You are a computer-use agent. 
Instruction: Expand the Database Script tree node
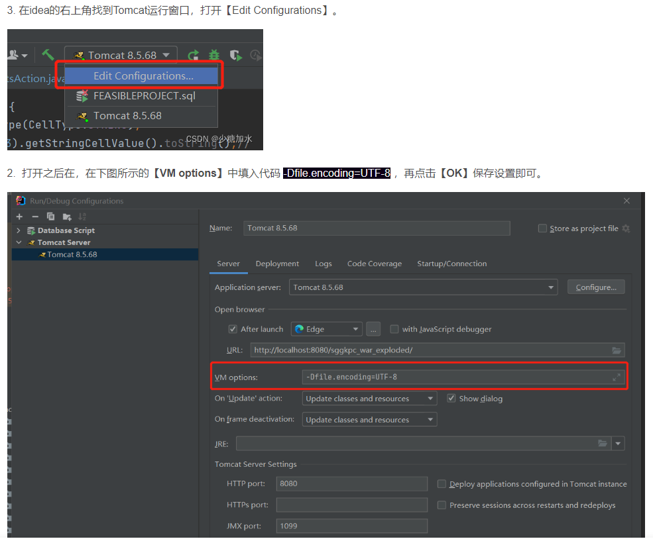(19, 230)
